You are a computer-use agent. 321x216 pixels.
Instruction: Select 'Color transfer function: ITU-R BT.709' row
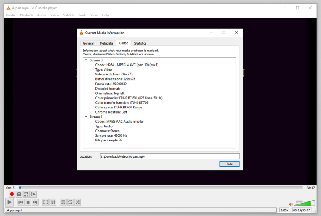(122, 102)
